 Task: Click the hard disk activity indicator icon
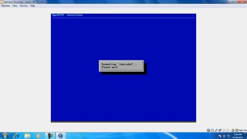208,130
